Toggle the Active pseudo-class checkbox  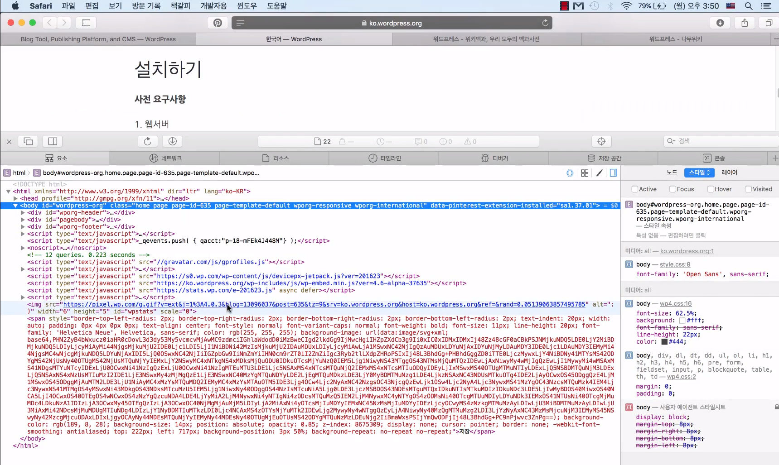tap(635, 189)
